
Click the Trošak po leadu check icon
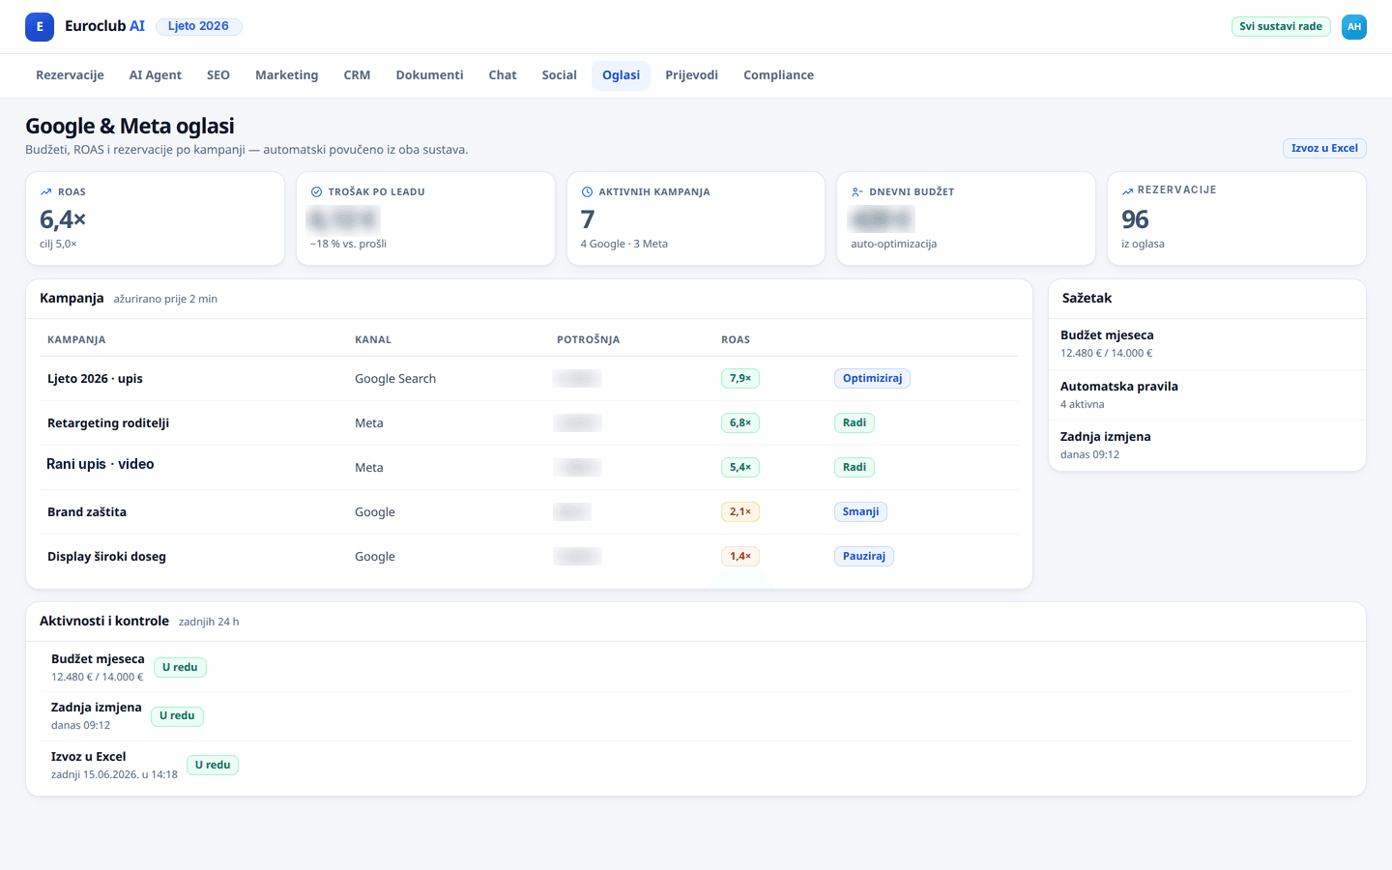[x=316, y=192]
